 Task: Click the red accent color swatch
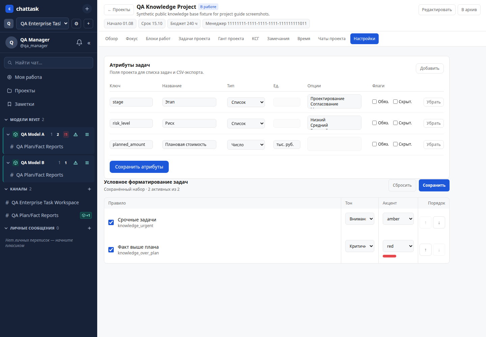(389, 256)
